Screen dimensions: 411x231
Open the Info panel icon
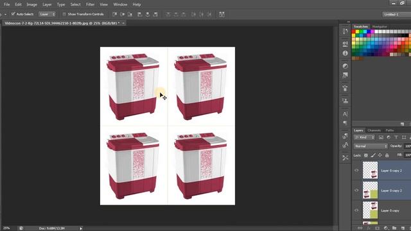tap(345, 53)
